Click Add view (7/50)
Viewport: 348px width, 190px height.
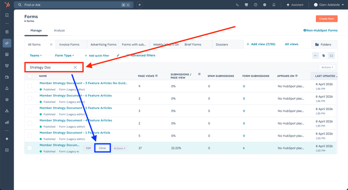coord(261,44)
